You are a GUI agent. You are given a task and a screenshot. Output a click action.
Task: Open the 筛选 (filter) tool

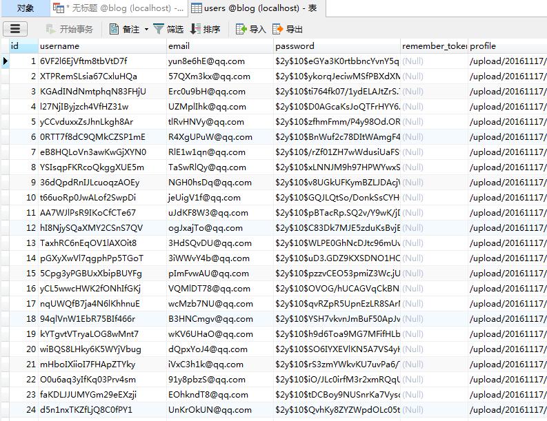coord(168,29)
